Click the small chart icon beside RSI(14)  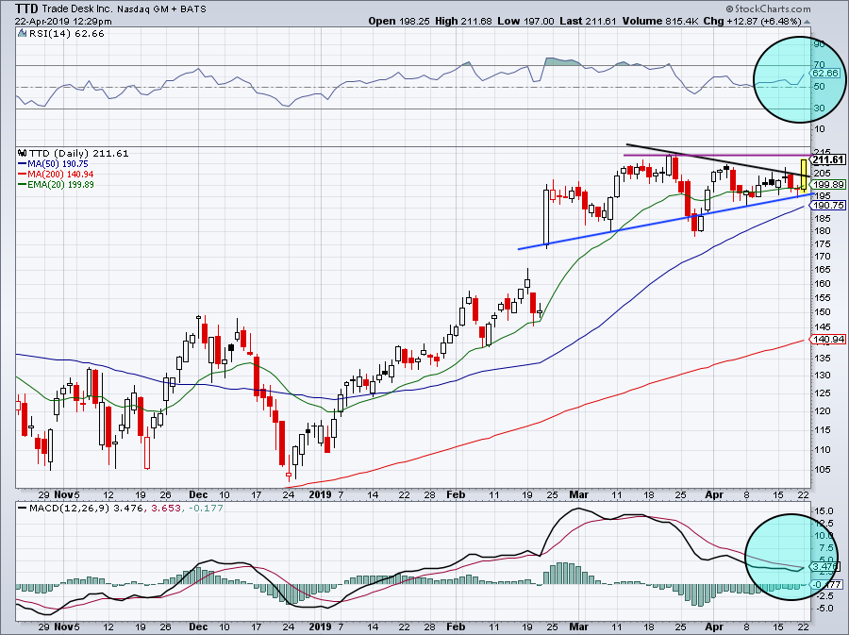coord(22,33)
